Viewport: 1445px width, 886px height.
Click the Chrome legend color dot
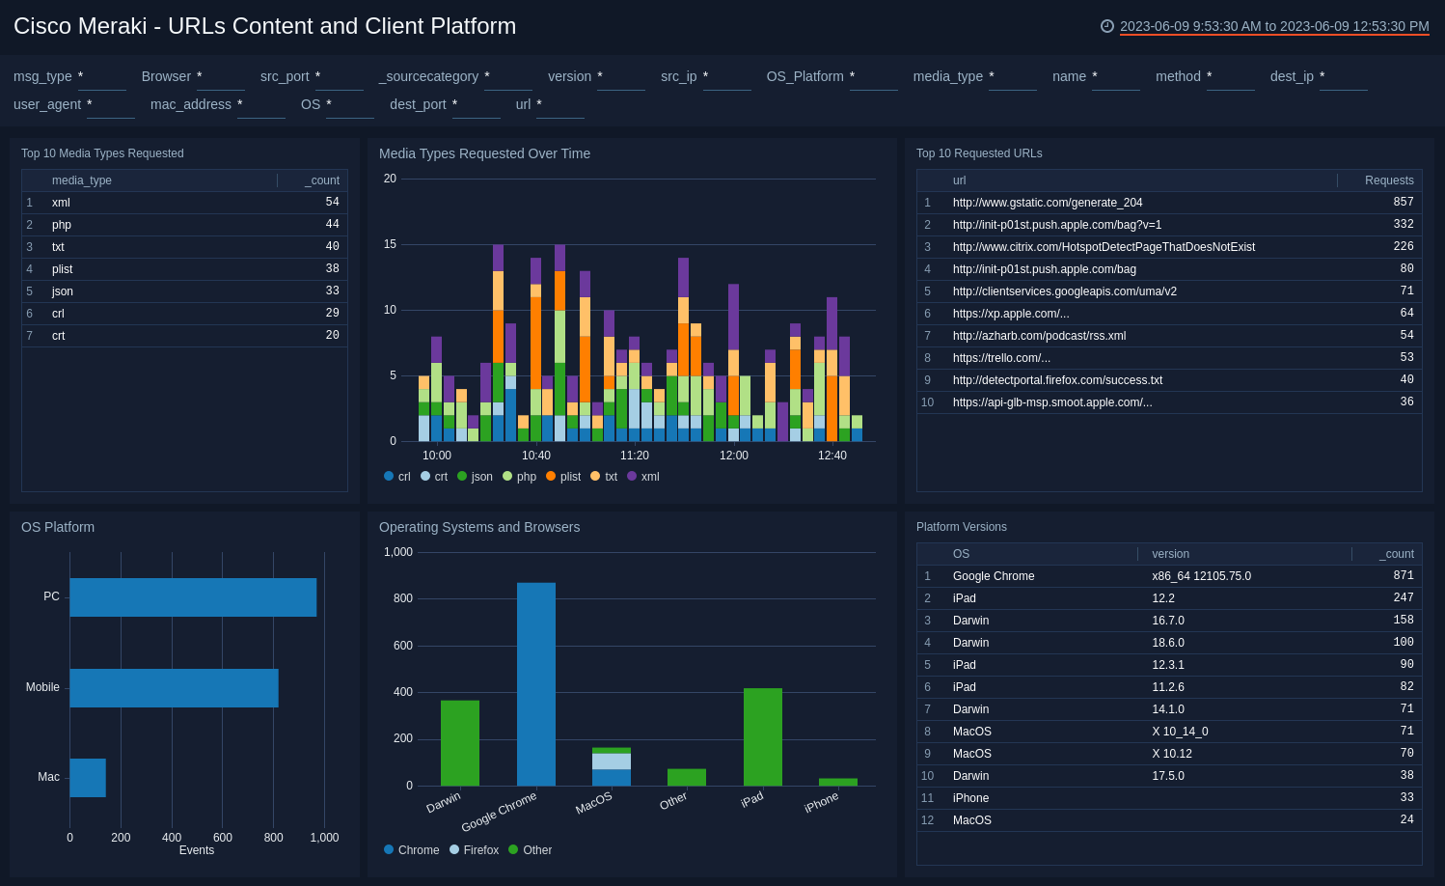click(389, 850)
